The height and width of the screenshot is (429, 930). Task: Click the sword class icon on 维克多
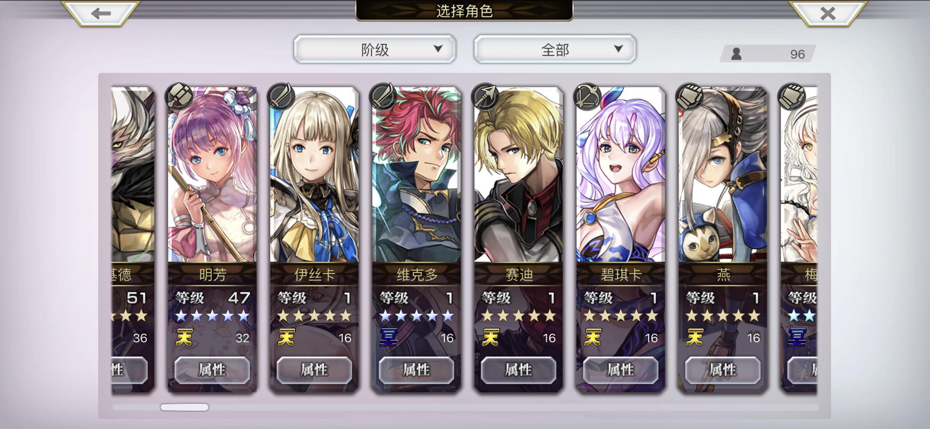tap(383, 96)
